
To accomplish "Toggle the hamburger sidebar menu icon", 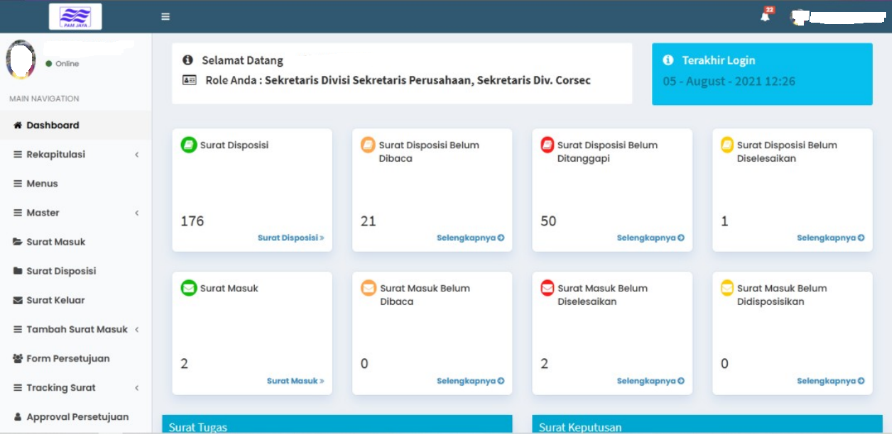I will pos(165,16).
